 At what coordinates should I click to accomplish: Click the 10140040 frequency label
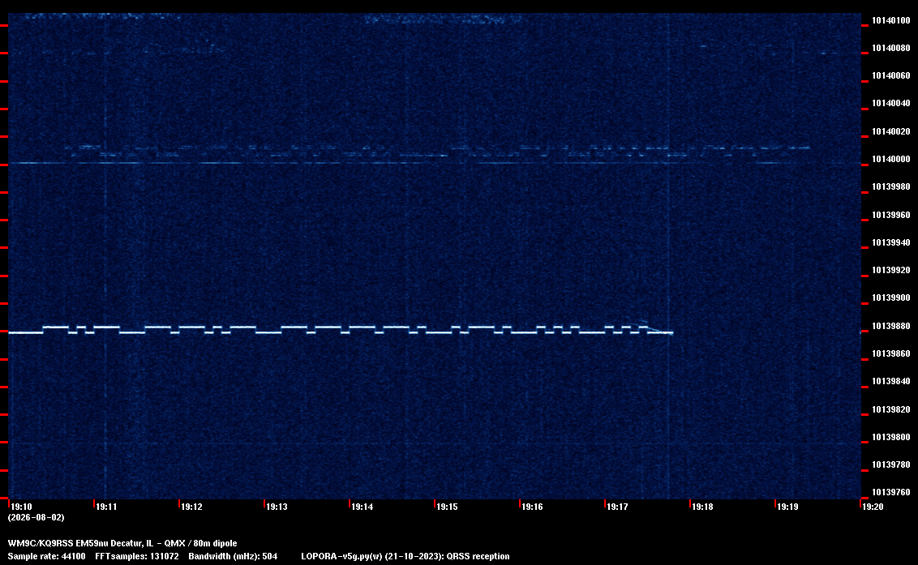coord(891,104)
